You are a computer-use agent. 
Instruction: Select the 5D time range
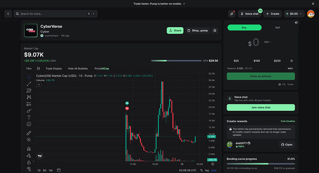click(44, 170)
